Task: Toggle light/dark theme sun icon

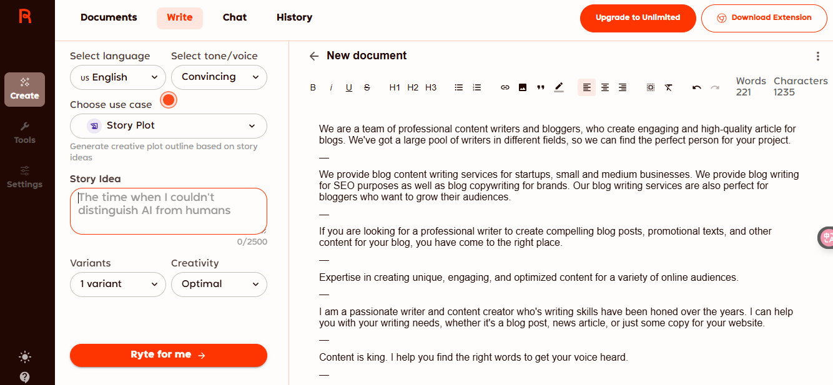Action: [x=25, y=357]
